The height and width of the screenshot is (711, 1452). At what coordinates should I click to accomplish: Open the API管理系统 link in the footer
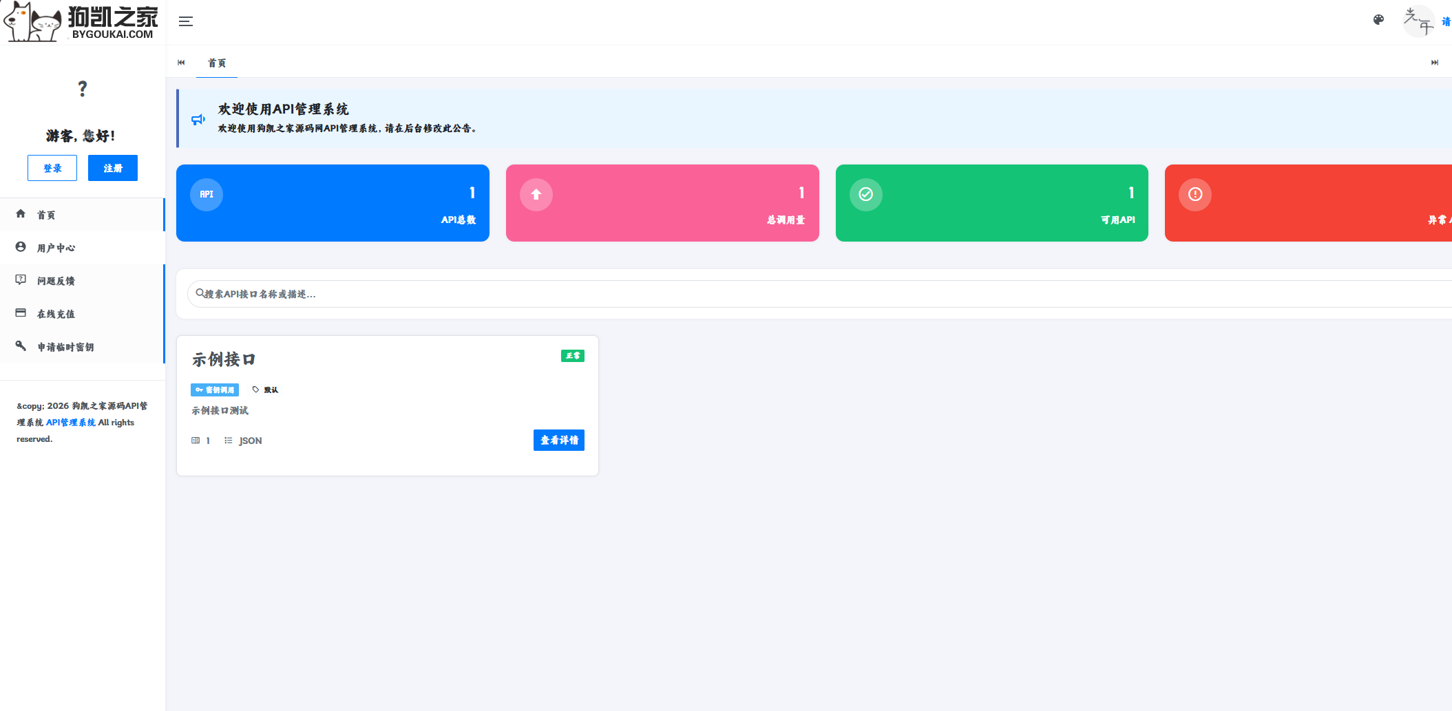coord(71,423)
